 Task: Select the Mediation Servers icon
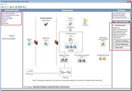(x=64, y=60)
